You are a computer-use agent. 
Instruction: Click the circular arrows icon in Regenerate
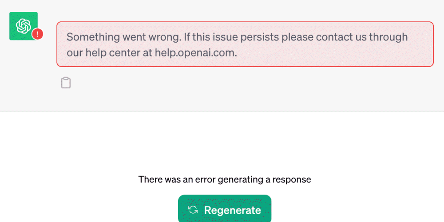click(x=193, y=210)
